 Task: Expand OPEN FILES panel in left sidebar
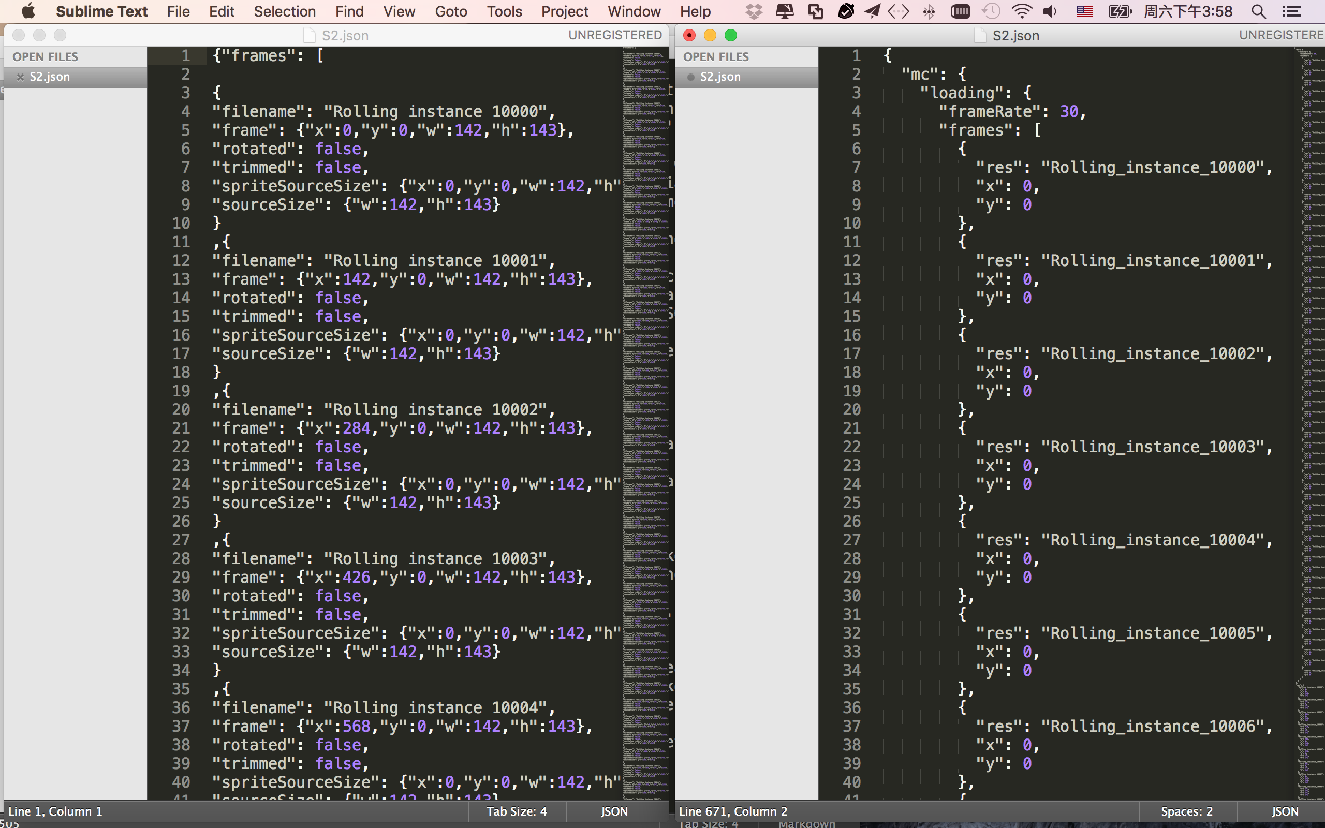tap(46, 56)
